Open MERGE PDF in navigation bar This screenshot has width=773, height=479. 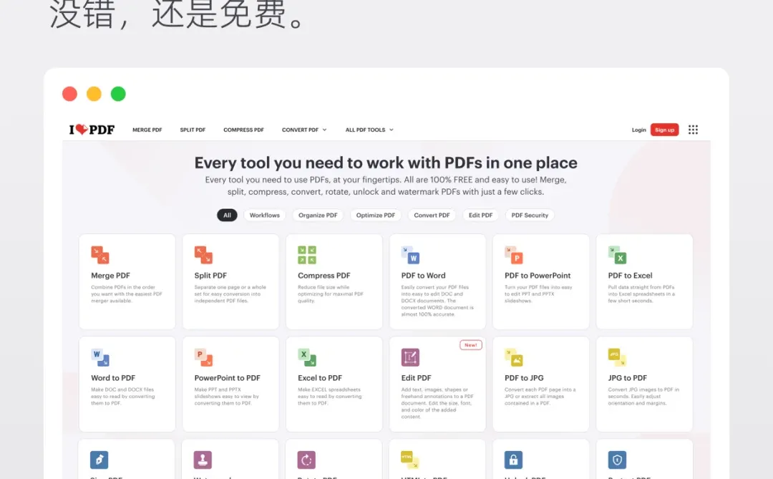click(147, 130)
